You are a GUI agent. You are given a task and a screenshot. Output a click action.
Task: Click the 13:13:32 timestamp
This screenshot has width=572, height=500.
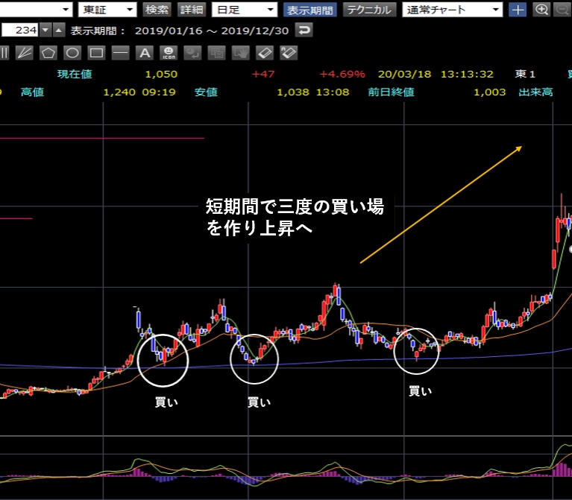click(x=467, y=75)
